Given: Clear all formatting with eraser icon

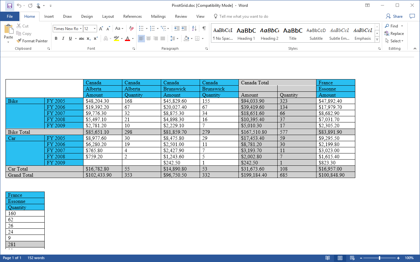Looking at the screenshot, I should [131, 28].
